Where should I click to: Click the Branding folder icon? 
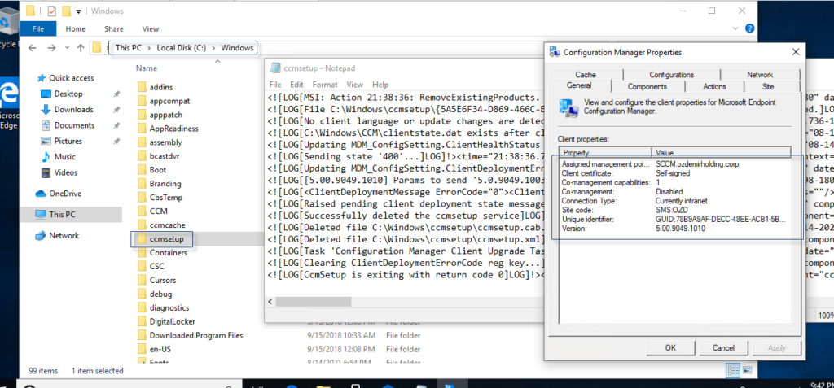tap(142, 183)
